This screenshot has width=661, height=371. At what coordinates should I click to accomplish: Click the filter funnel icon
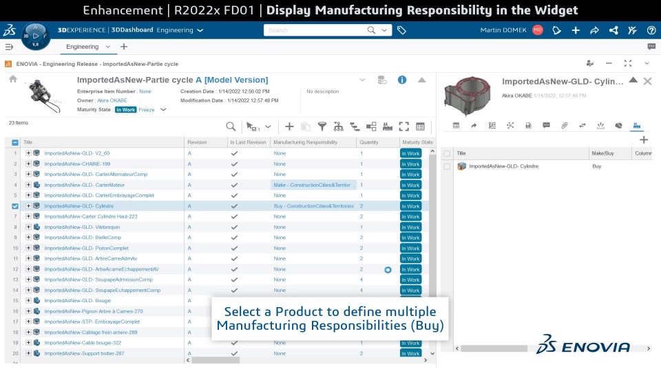[322, 126]
